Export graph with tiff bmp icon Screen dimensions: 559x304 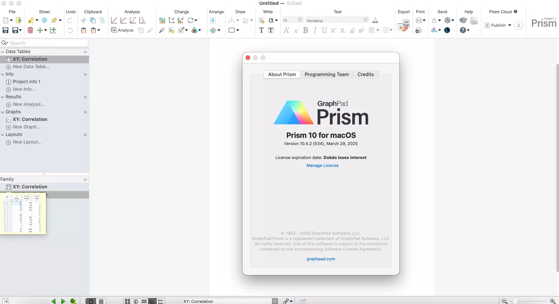403,26
